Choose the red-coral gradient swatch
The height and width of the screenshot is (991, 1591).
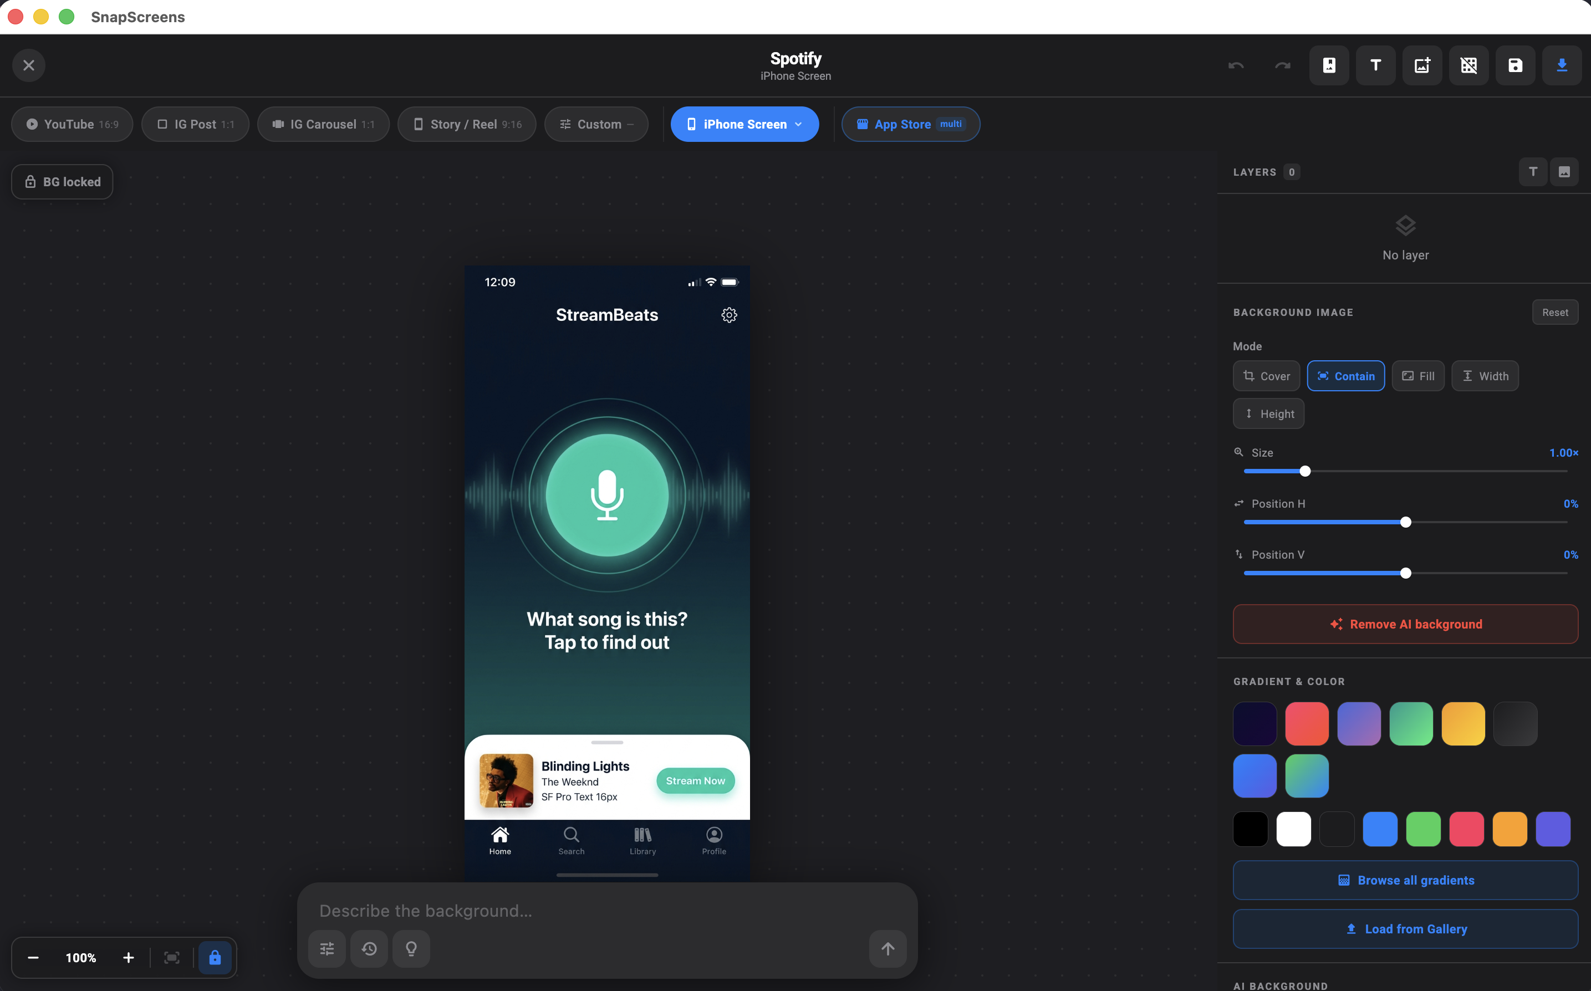[x=1307, y=724]
